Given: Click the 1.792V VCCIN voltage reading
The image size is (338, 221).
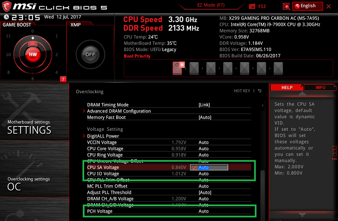Looking at the screenshot, I should click(179, 142).
